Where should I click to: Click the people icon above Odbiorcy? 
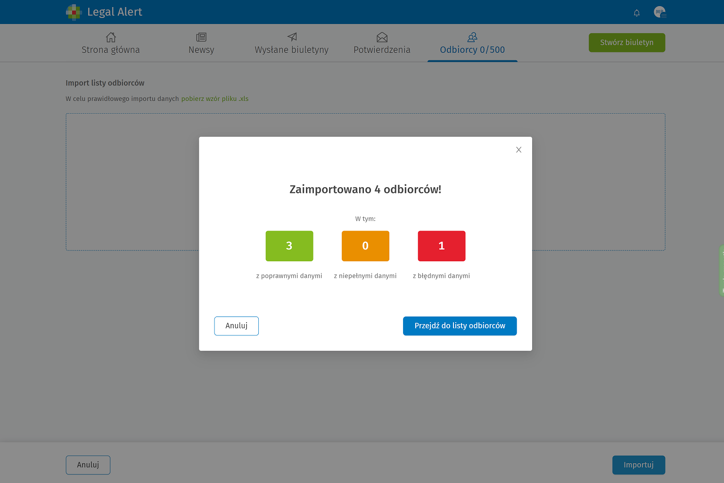click(472, 37)
